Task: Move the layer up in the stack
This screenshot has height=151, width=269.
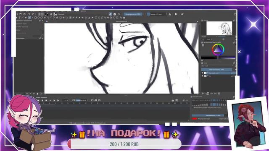Action: pyautogui.click(x=215, y=94)
